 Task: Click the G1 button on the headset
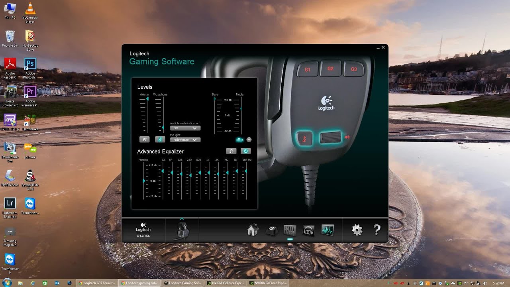307,69
